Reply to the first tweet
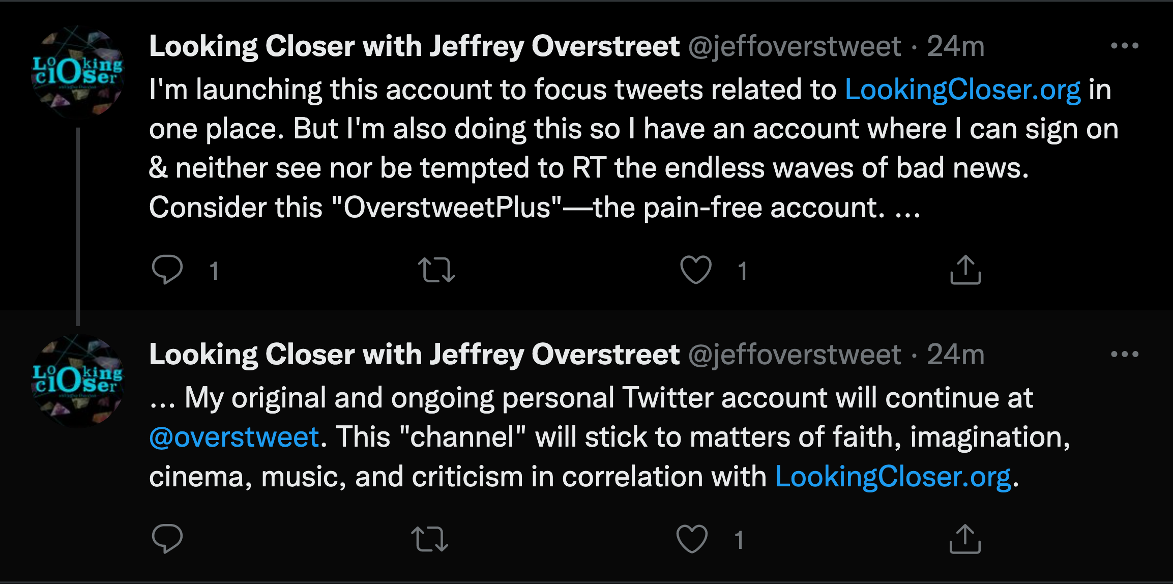1173x584 pixels. (x=167, y=269)
